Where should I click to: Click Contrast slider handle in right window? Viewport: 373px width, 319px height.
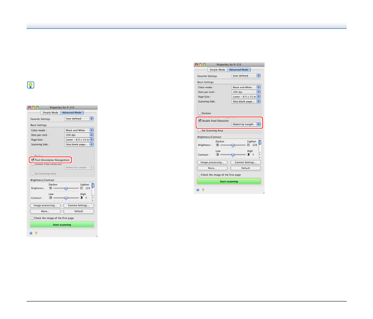coord(233,155)
